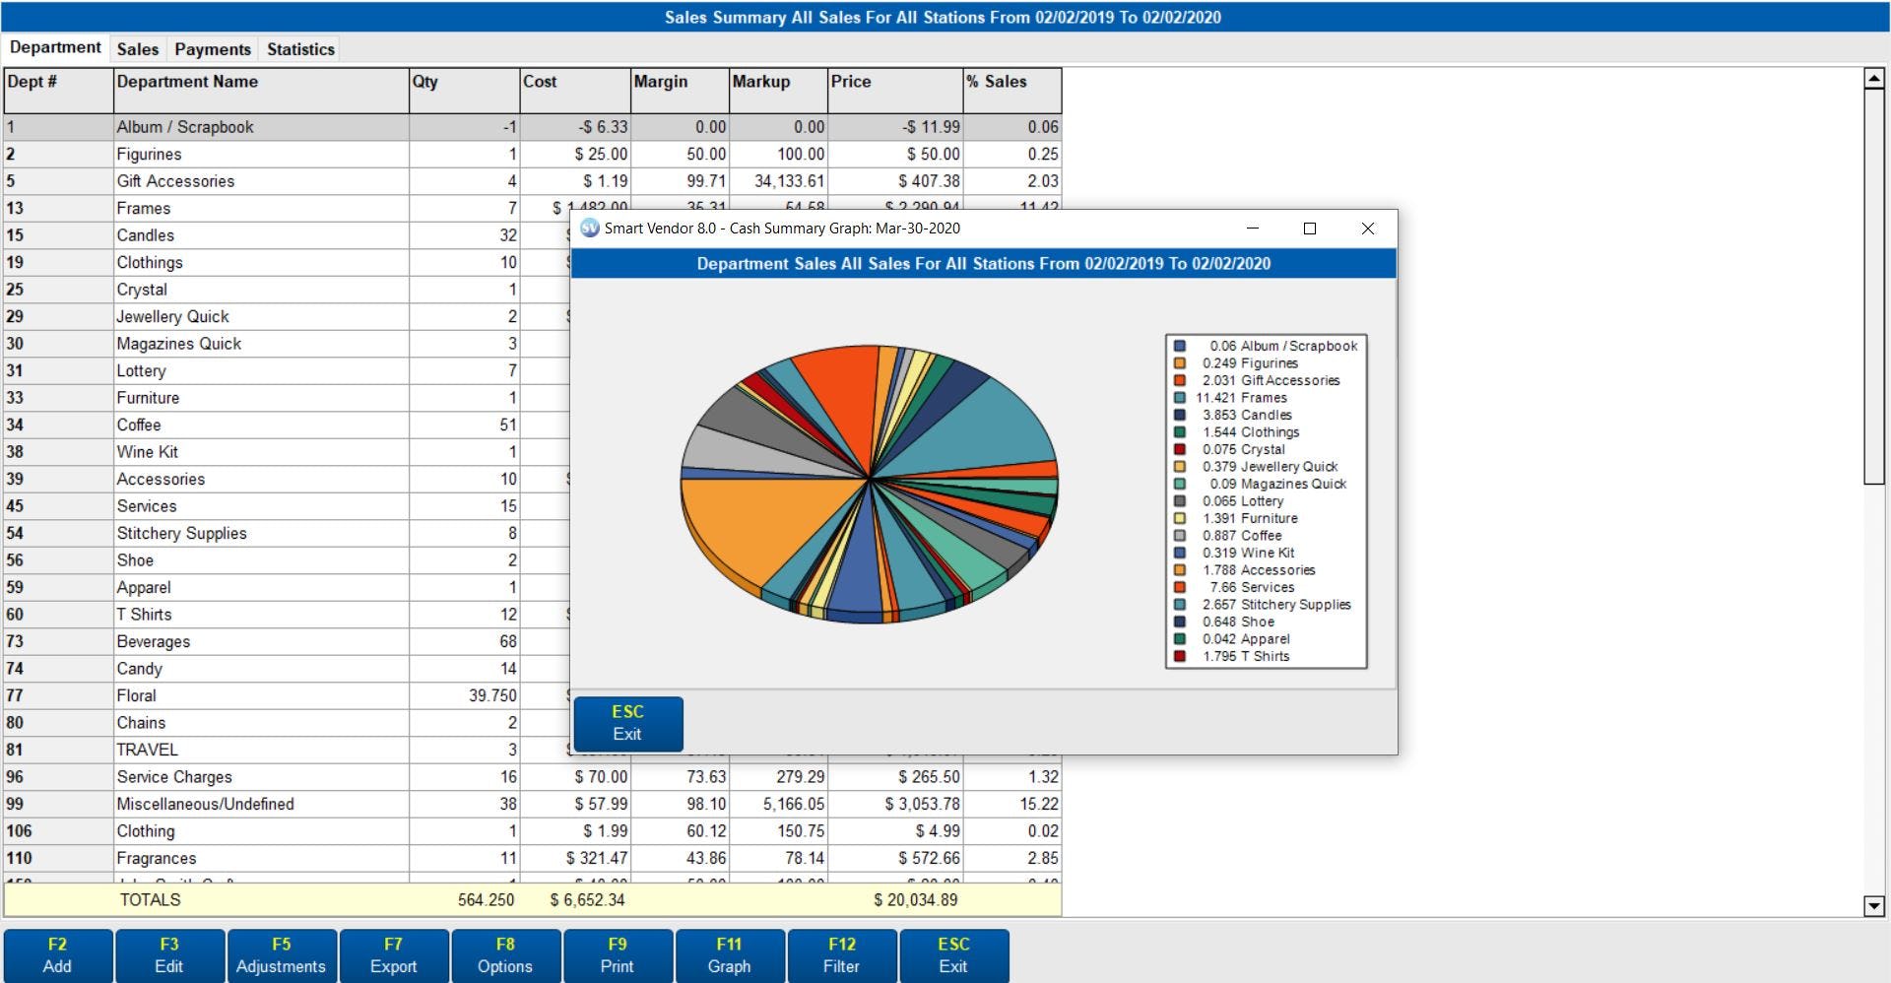This screenshot has height=983, width=1891.
Task: Switch to the Sales tab
Action: pos(138,48)
